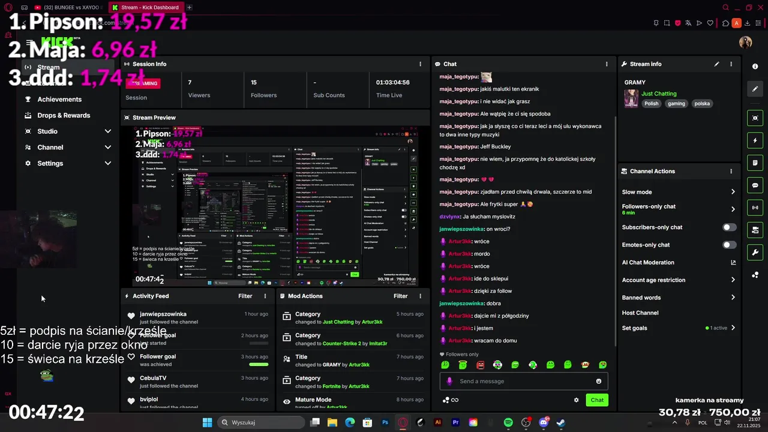Viewport: 768px width, 432px height.
Task: Open Followers-only chat options
Action: pyautogui.click(x=679, y=209)
